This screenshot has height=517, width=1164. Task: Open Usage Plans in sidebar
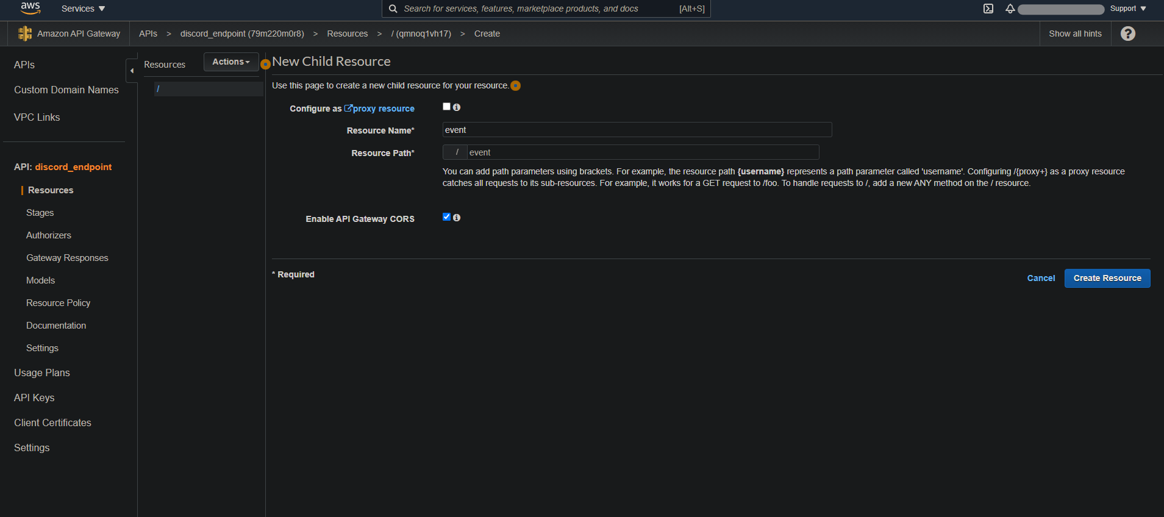point(42,373)
